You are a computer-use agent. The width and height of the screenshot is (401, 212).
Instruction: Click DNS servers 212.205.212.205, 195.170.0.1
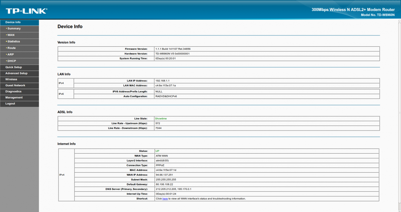pos(173,189)
